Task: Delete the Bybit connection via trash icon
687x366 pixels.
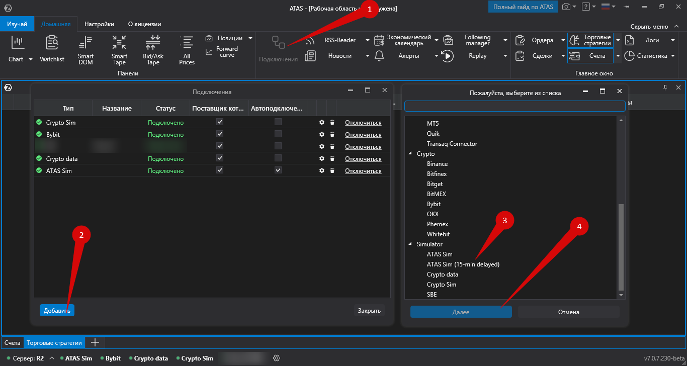Action: [x=332, y=134]
